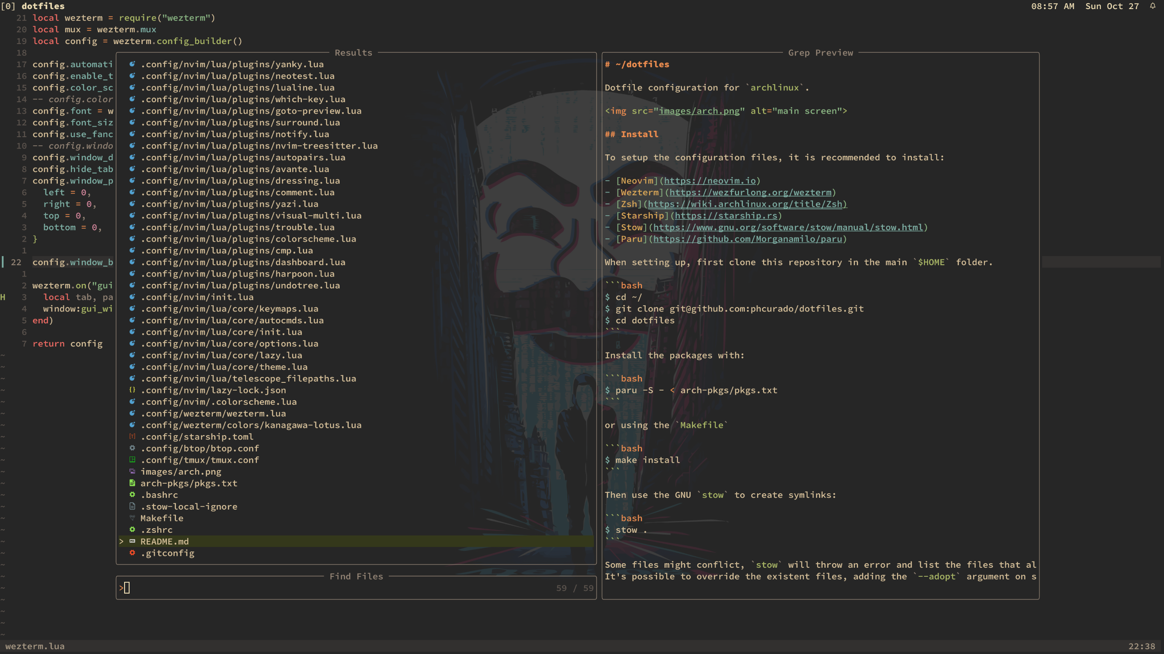Click the gear icon beside .bashrc

132,495
